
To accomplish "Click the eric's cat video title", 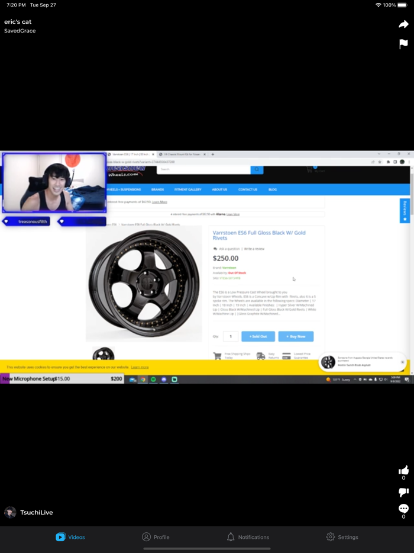I will [x=18, y=21].
